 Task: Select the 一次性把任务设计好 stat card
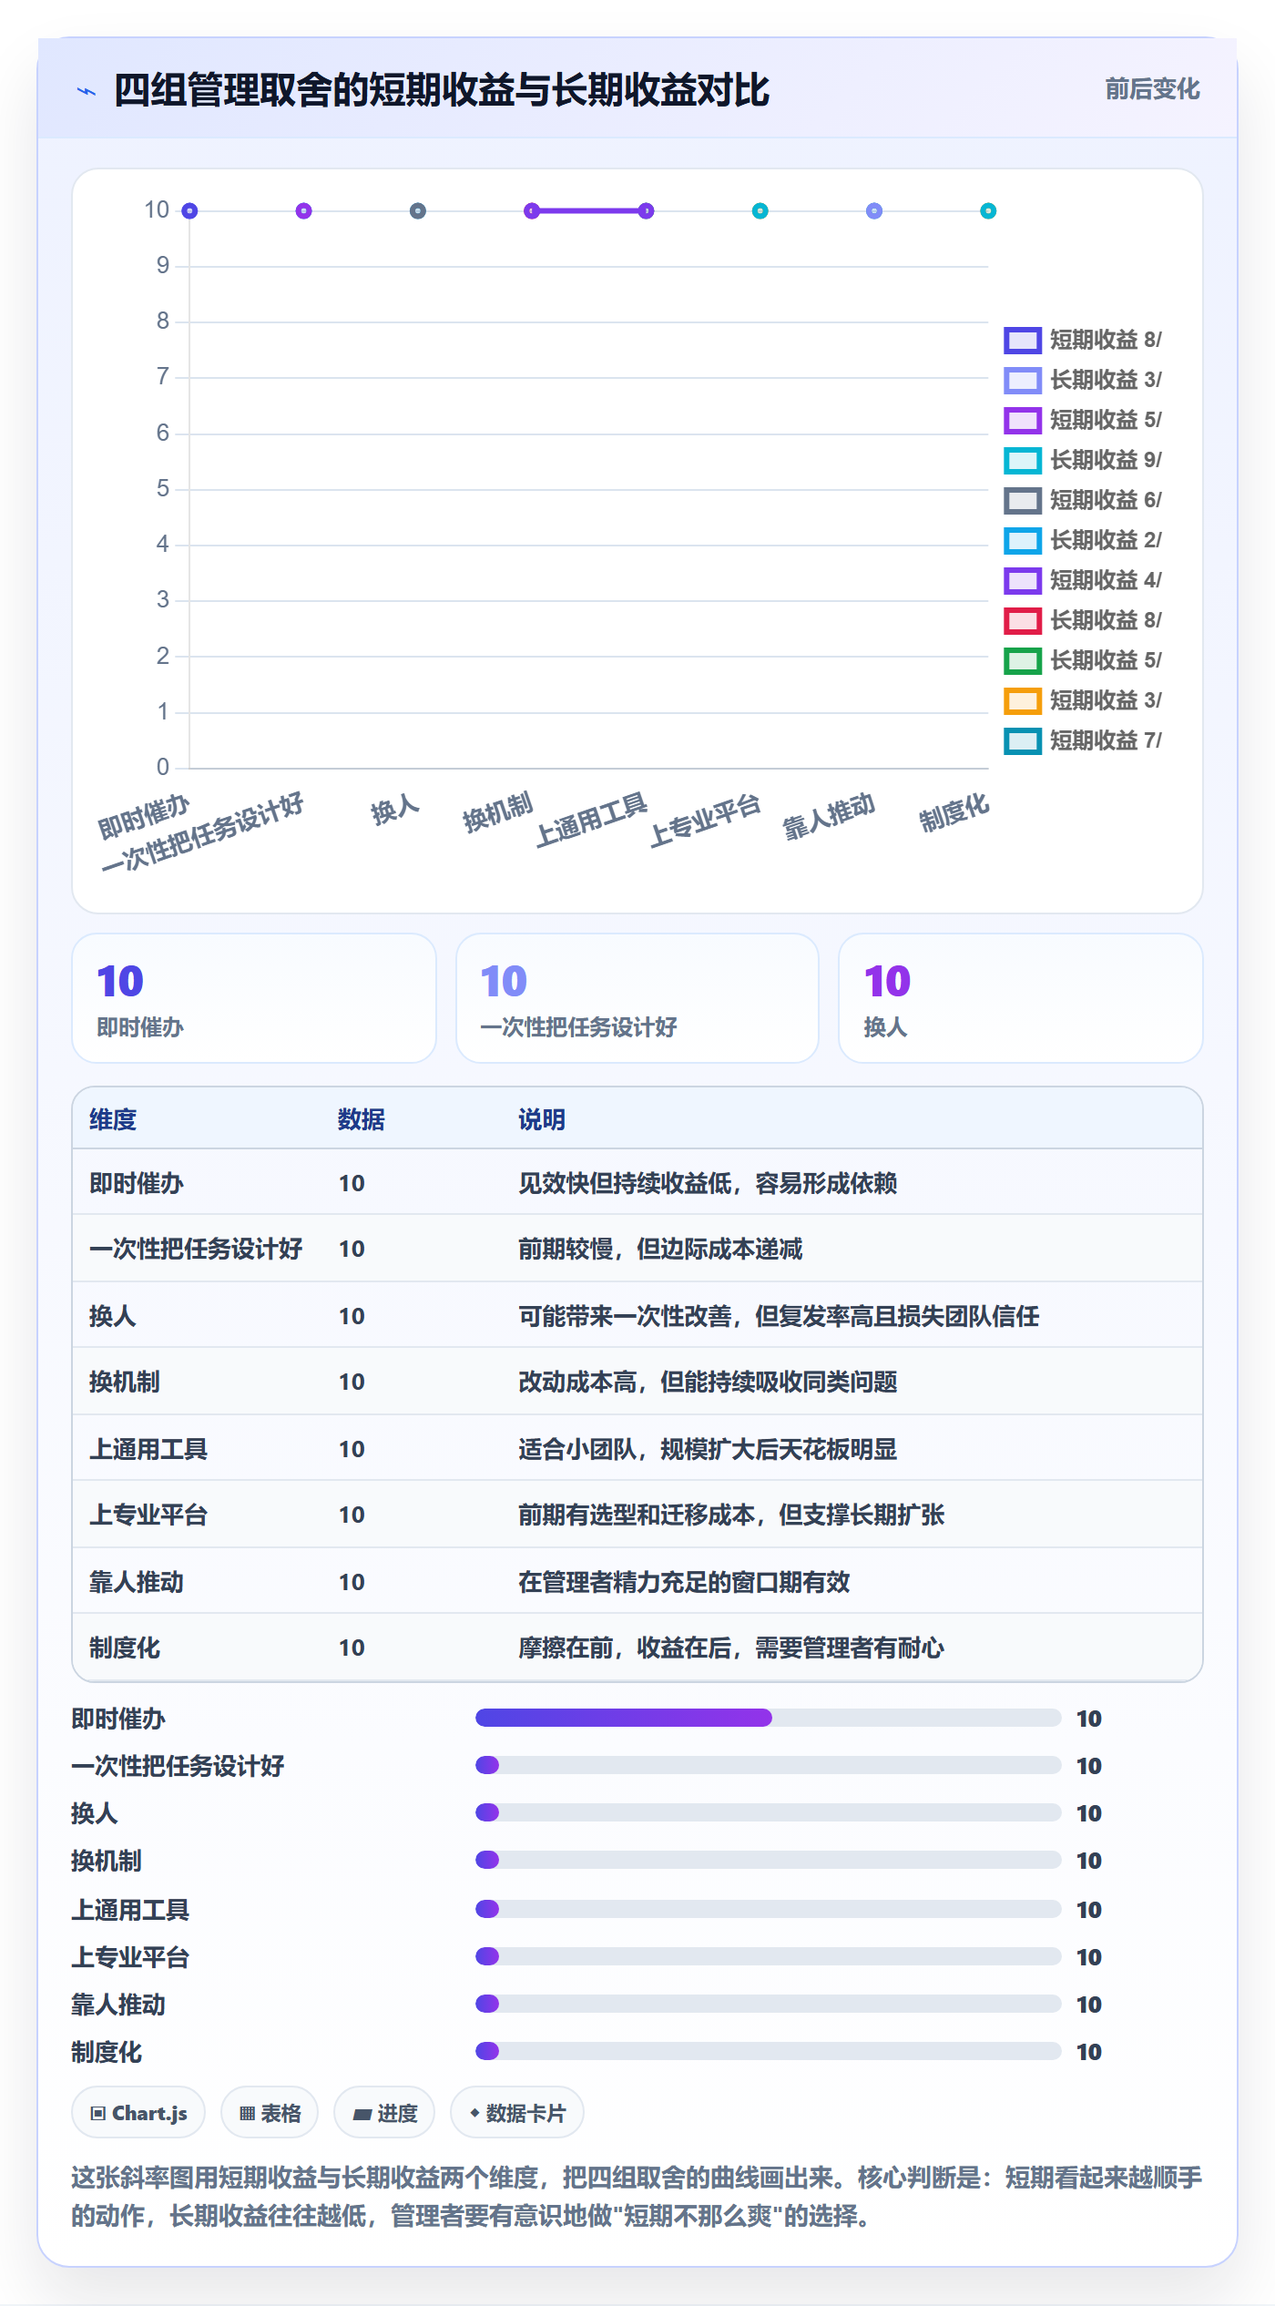click(637, 998)
